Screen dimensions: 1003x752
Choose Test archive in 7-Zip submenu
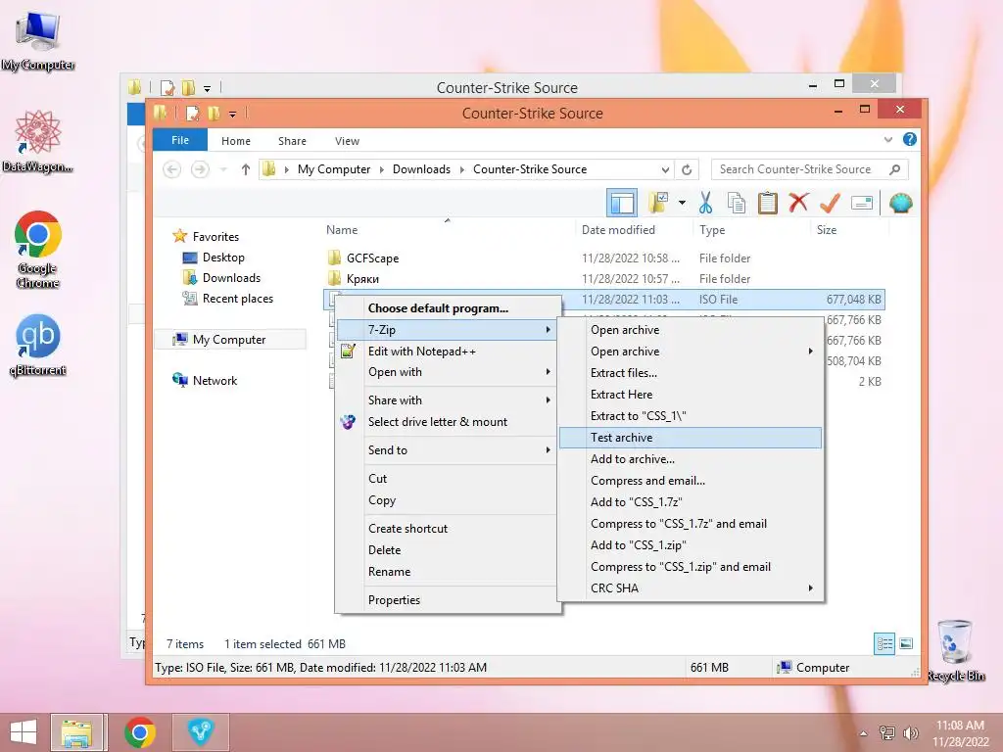tap(691, 438)
